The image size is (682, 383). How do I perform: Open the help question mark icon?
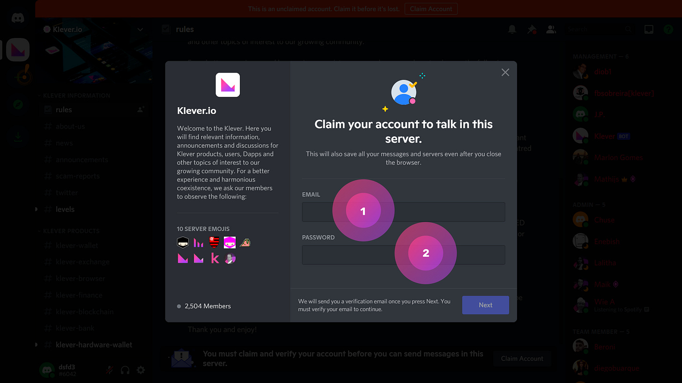coord(668,29)
